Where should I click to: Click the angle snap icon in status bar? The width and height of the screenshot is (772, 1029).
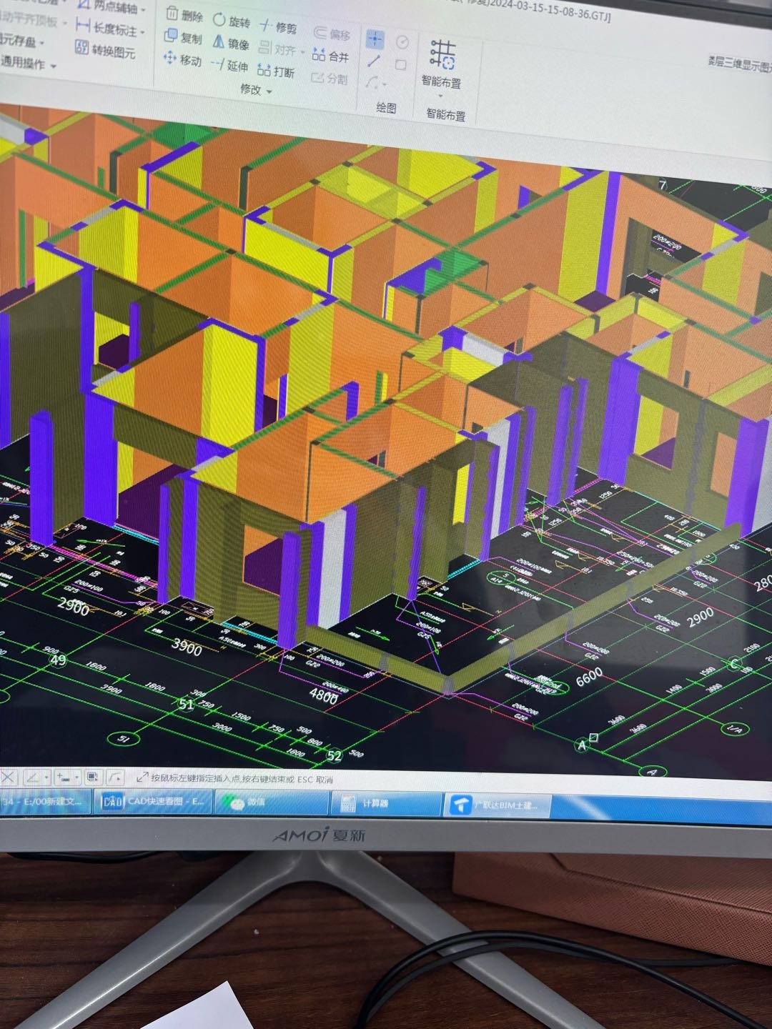pyautogui.click(x=32, y=776)
